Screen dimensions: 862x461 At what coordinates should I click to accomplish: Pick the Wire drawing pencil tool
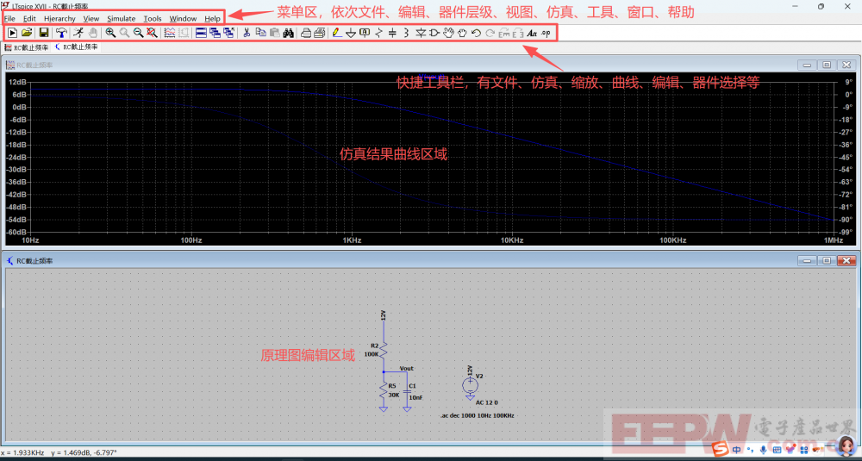337,33
